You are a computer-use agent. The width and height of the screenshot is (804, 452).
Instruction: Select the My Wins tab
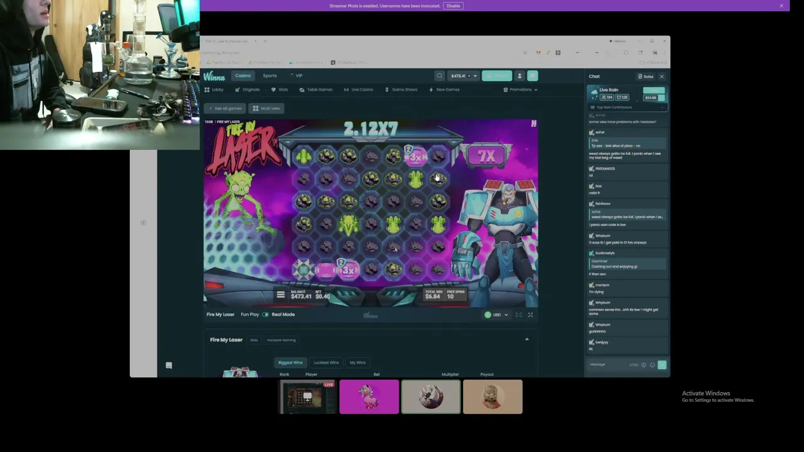point(357,362)
